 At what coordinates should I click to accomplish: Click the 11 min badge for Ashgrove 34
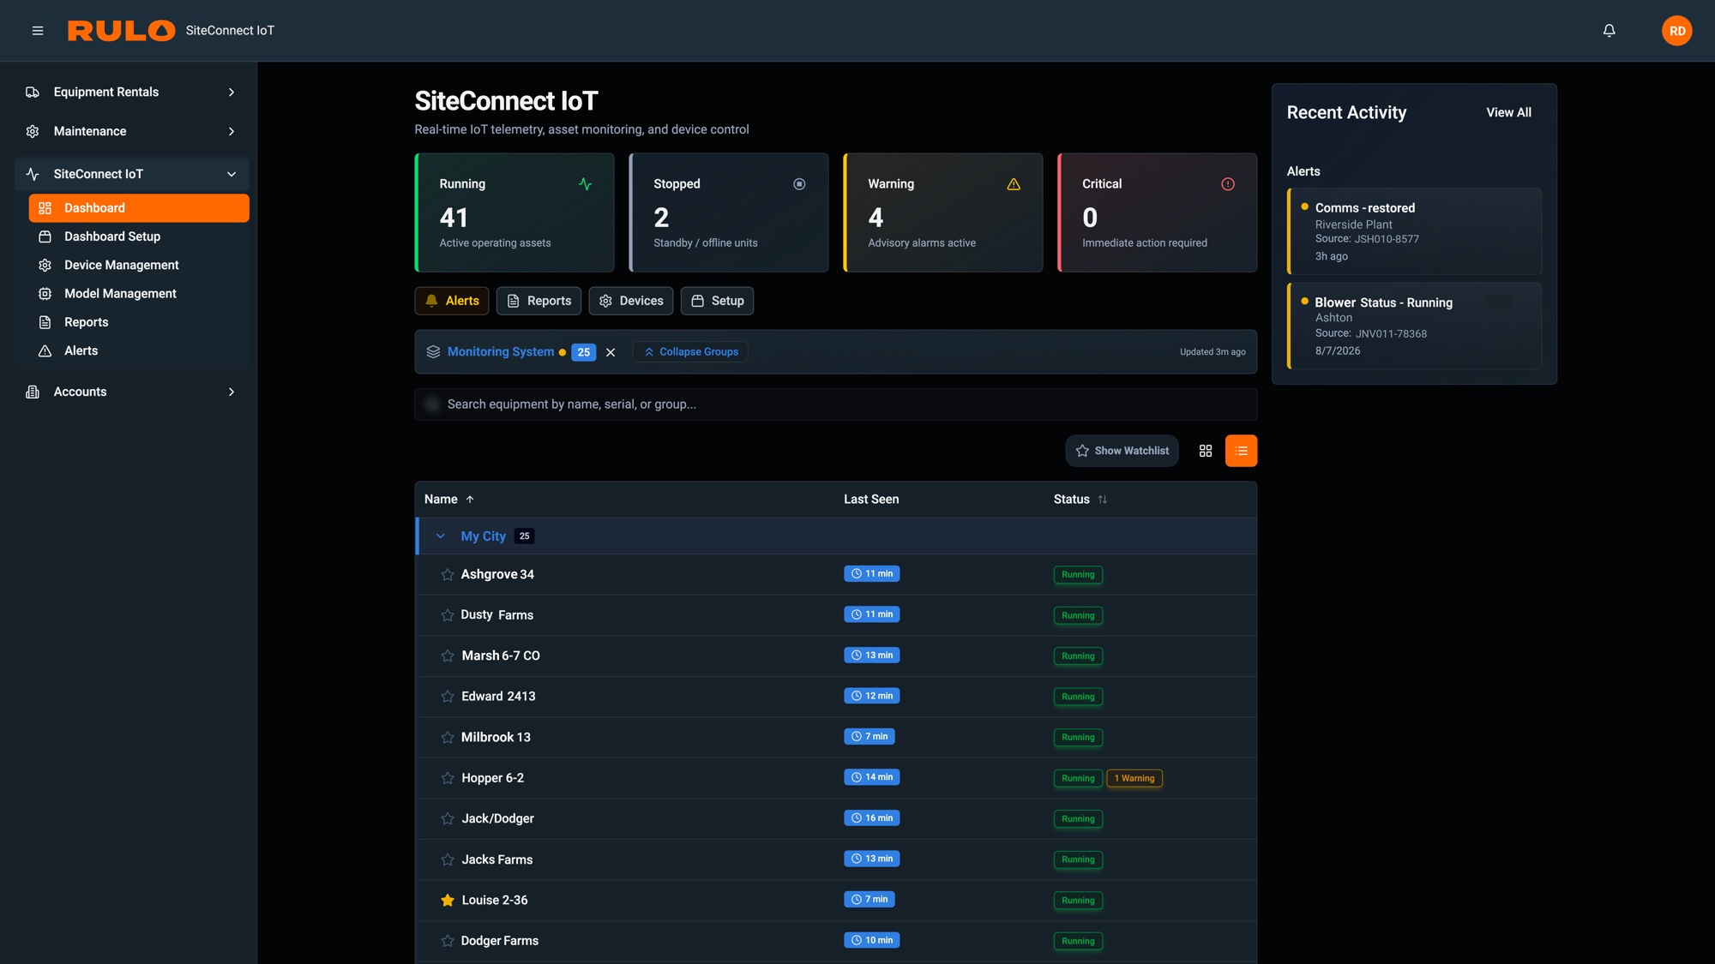pos(871,574)
